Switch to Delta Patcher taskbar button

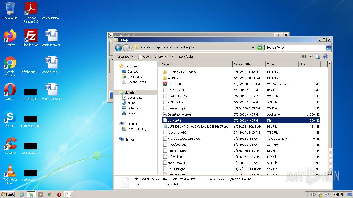(x=69, y=194)
